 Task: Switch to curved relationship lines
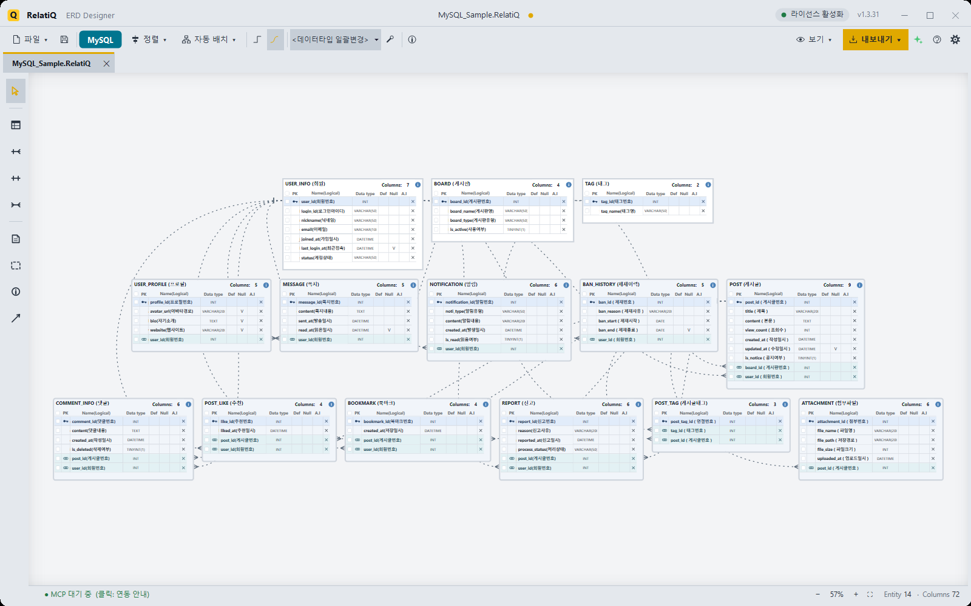pos(276,39)
